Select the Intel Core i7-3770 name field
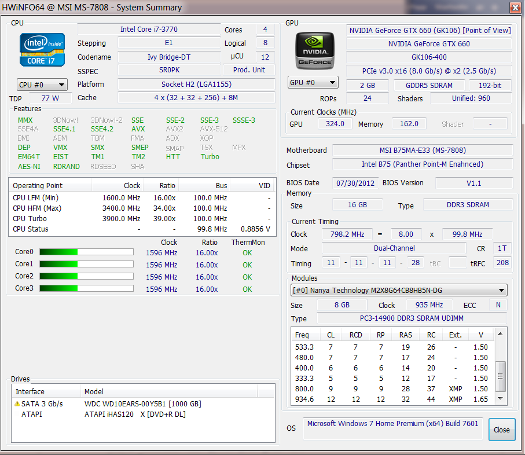The height and width of the screenshot is (455, 525). point(149,30)
